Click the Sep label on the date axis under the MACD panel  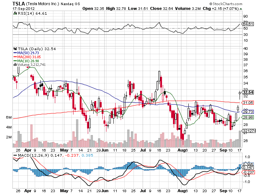223,191
